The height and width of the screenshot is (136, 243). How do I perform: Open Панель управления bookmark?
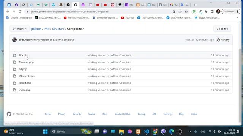(x=77, y=18)
